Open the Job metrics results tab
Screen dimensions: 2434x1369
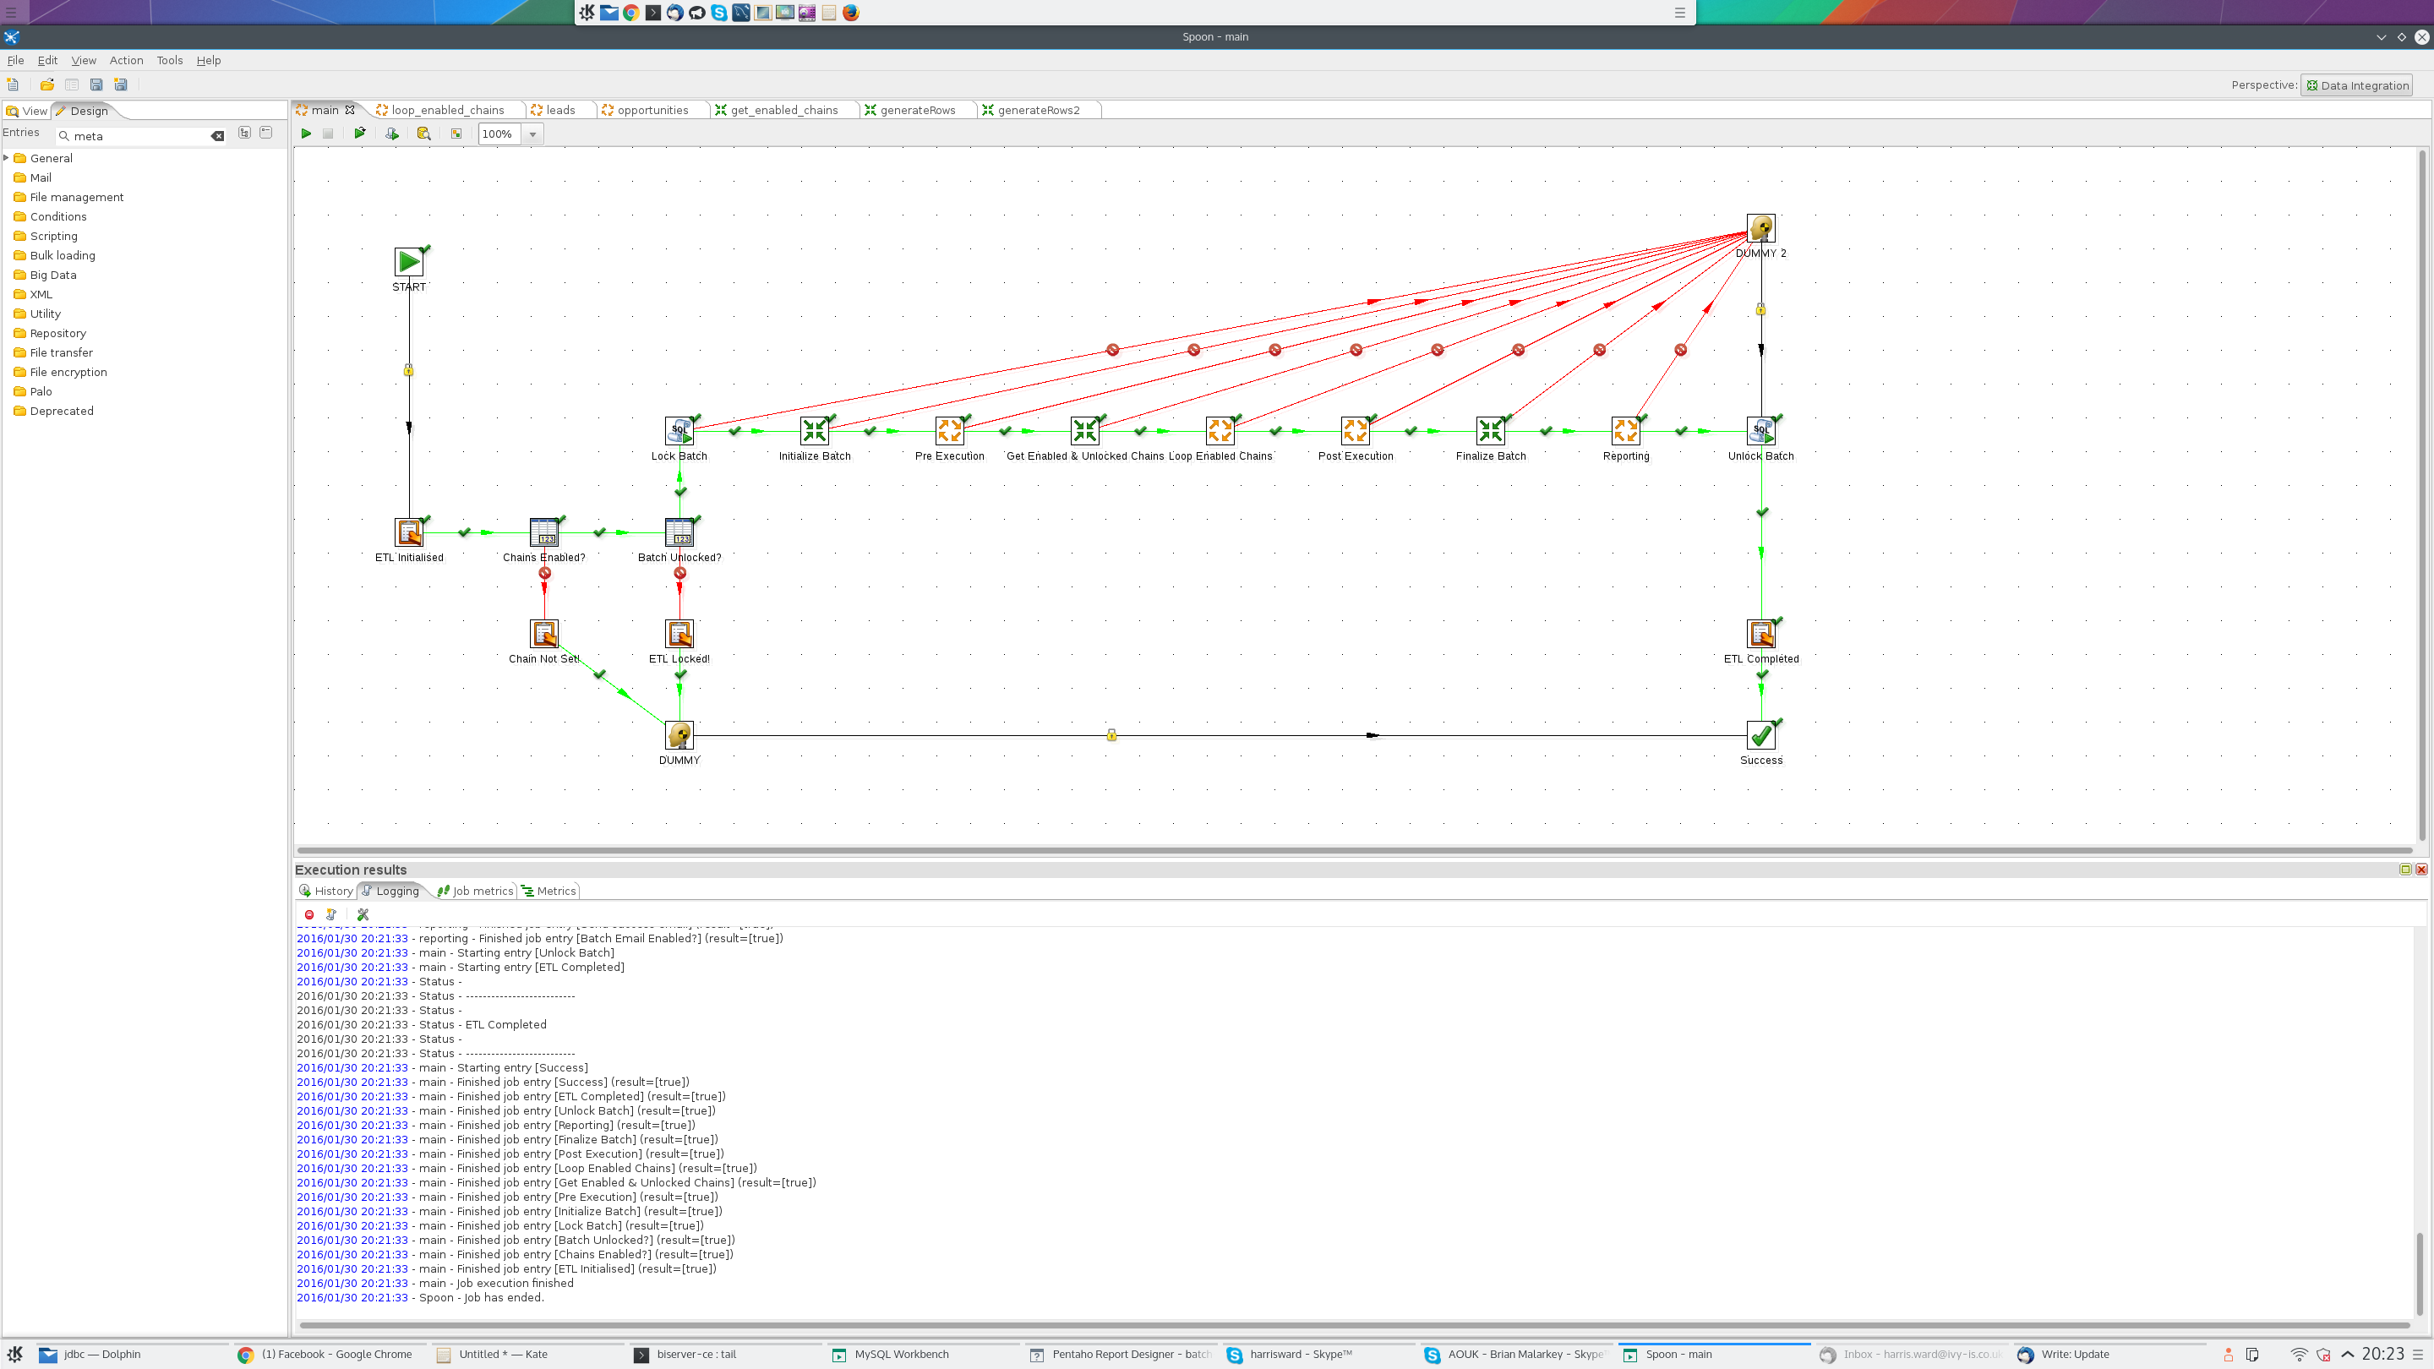pyautogui.click(x=475, y=891)
